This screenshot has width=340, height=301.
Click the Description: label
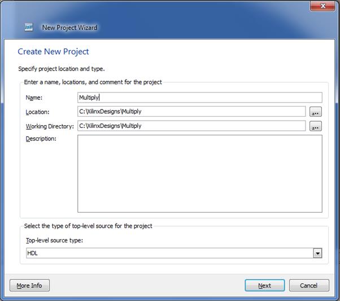click(x=41, y=139)
